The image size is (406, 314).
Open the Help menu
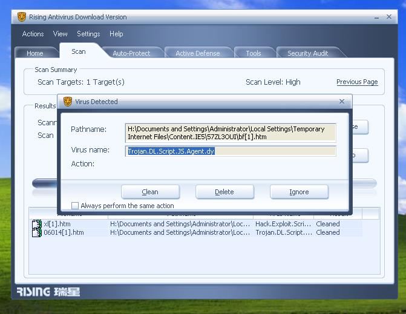tap(116, 34)
